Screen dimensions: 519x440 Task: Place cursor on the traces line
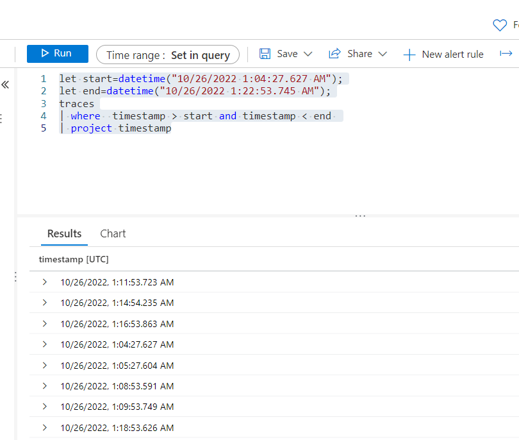(x=77, y=104)
